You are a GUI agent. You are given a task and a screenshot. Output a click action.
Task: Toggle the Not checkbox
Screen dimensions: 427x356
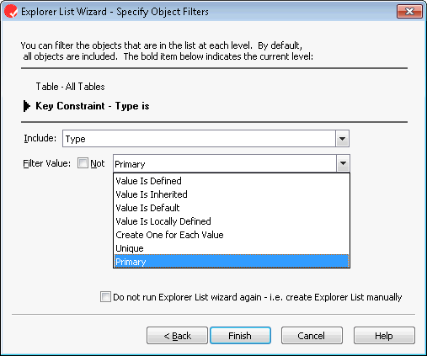pyautogui.click(x=83, y=163)
